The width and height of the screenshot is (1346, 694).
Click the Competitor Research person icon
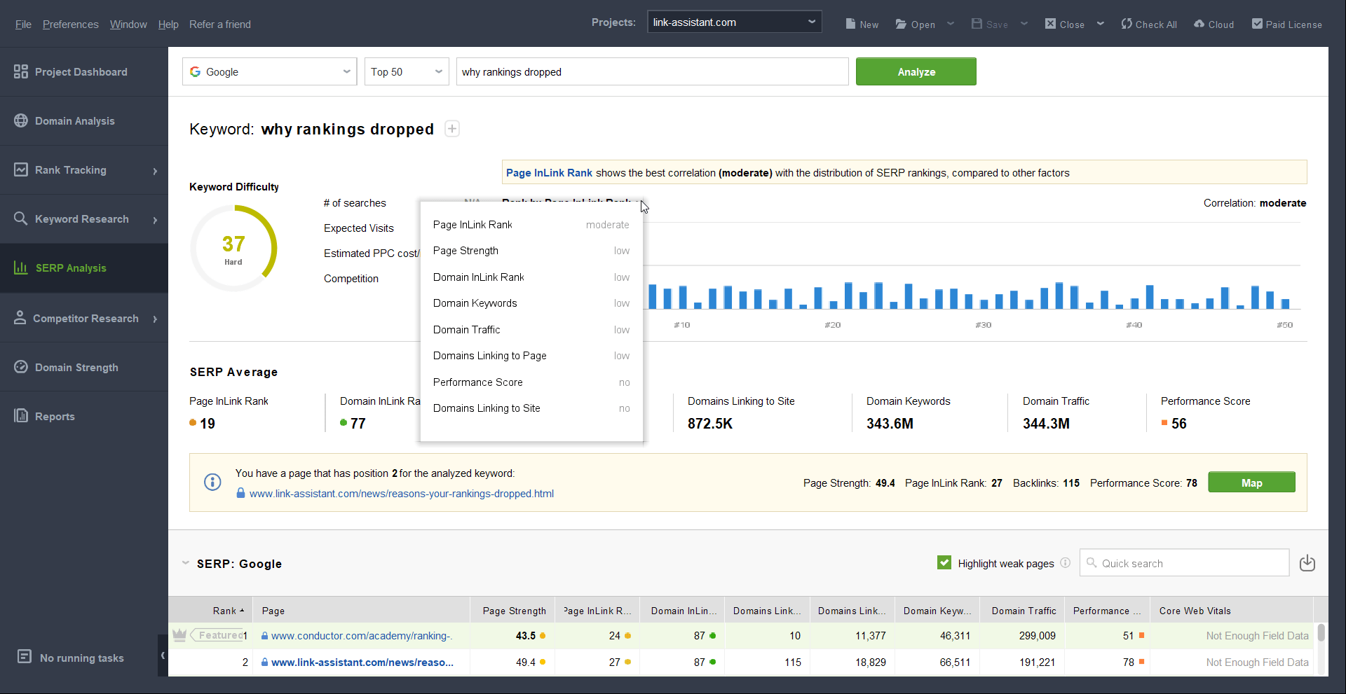point(20,318)
